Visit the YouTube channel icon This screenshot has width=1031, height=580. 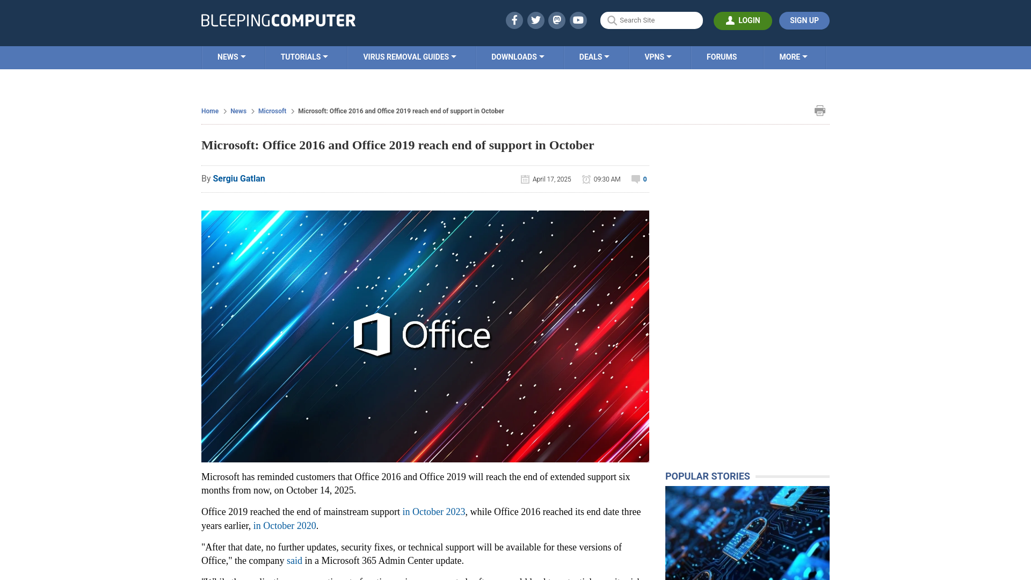pos(578,20)
